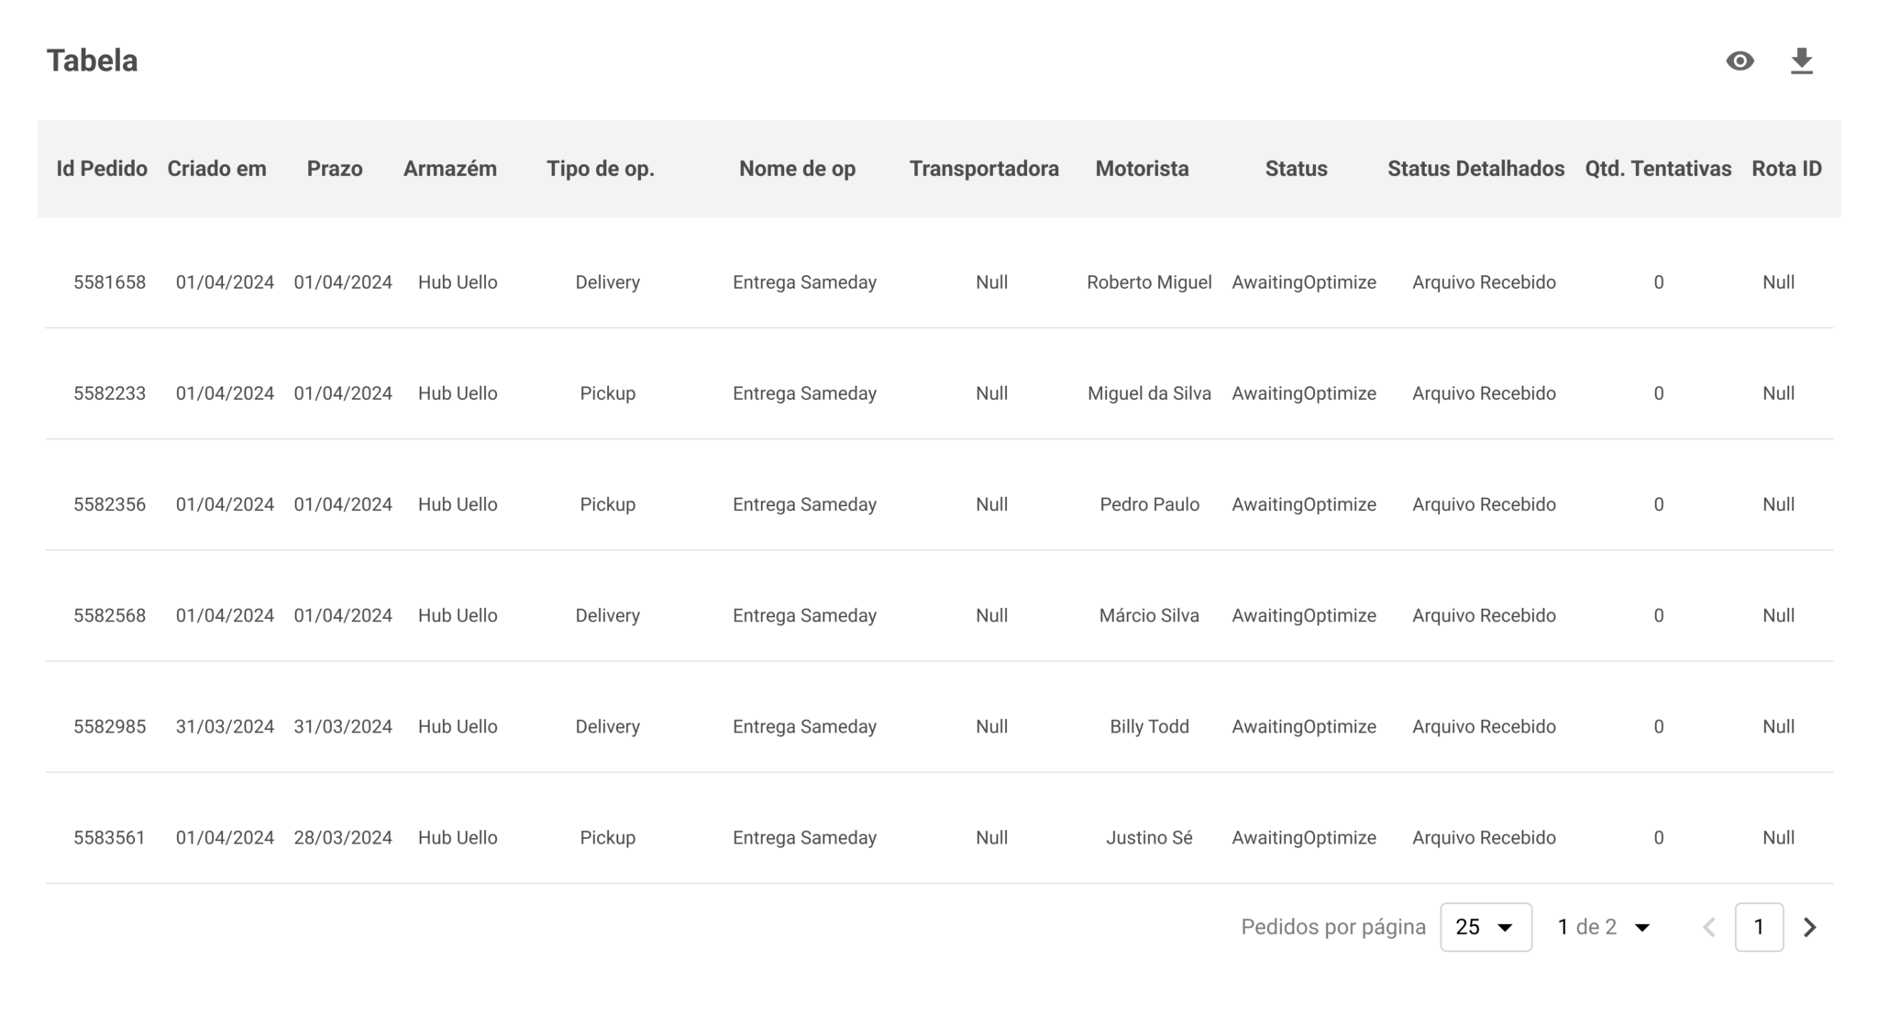Expand the '1 de 2' page selector
This screenshot has width=1878, height=1026.
click(1605, 927)
